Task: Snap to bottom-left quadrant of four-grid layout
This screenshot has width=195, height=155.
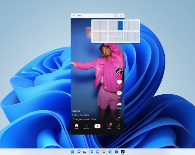Action: 112,39
